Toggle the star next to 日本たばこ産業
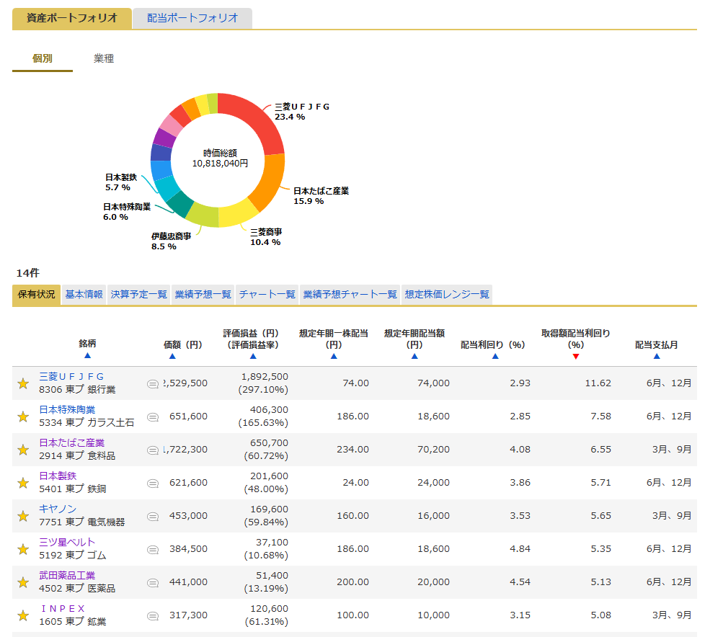This screenshot has width=723, height=637. coord(23,450)
